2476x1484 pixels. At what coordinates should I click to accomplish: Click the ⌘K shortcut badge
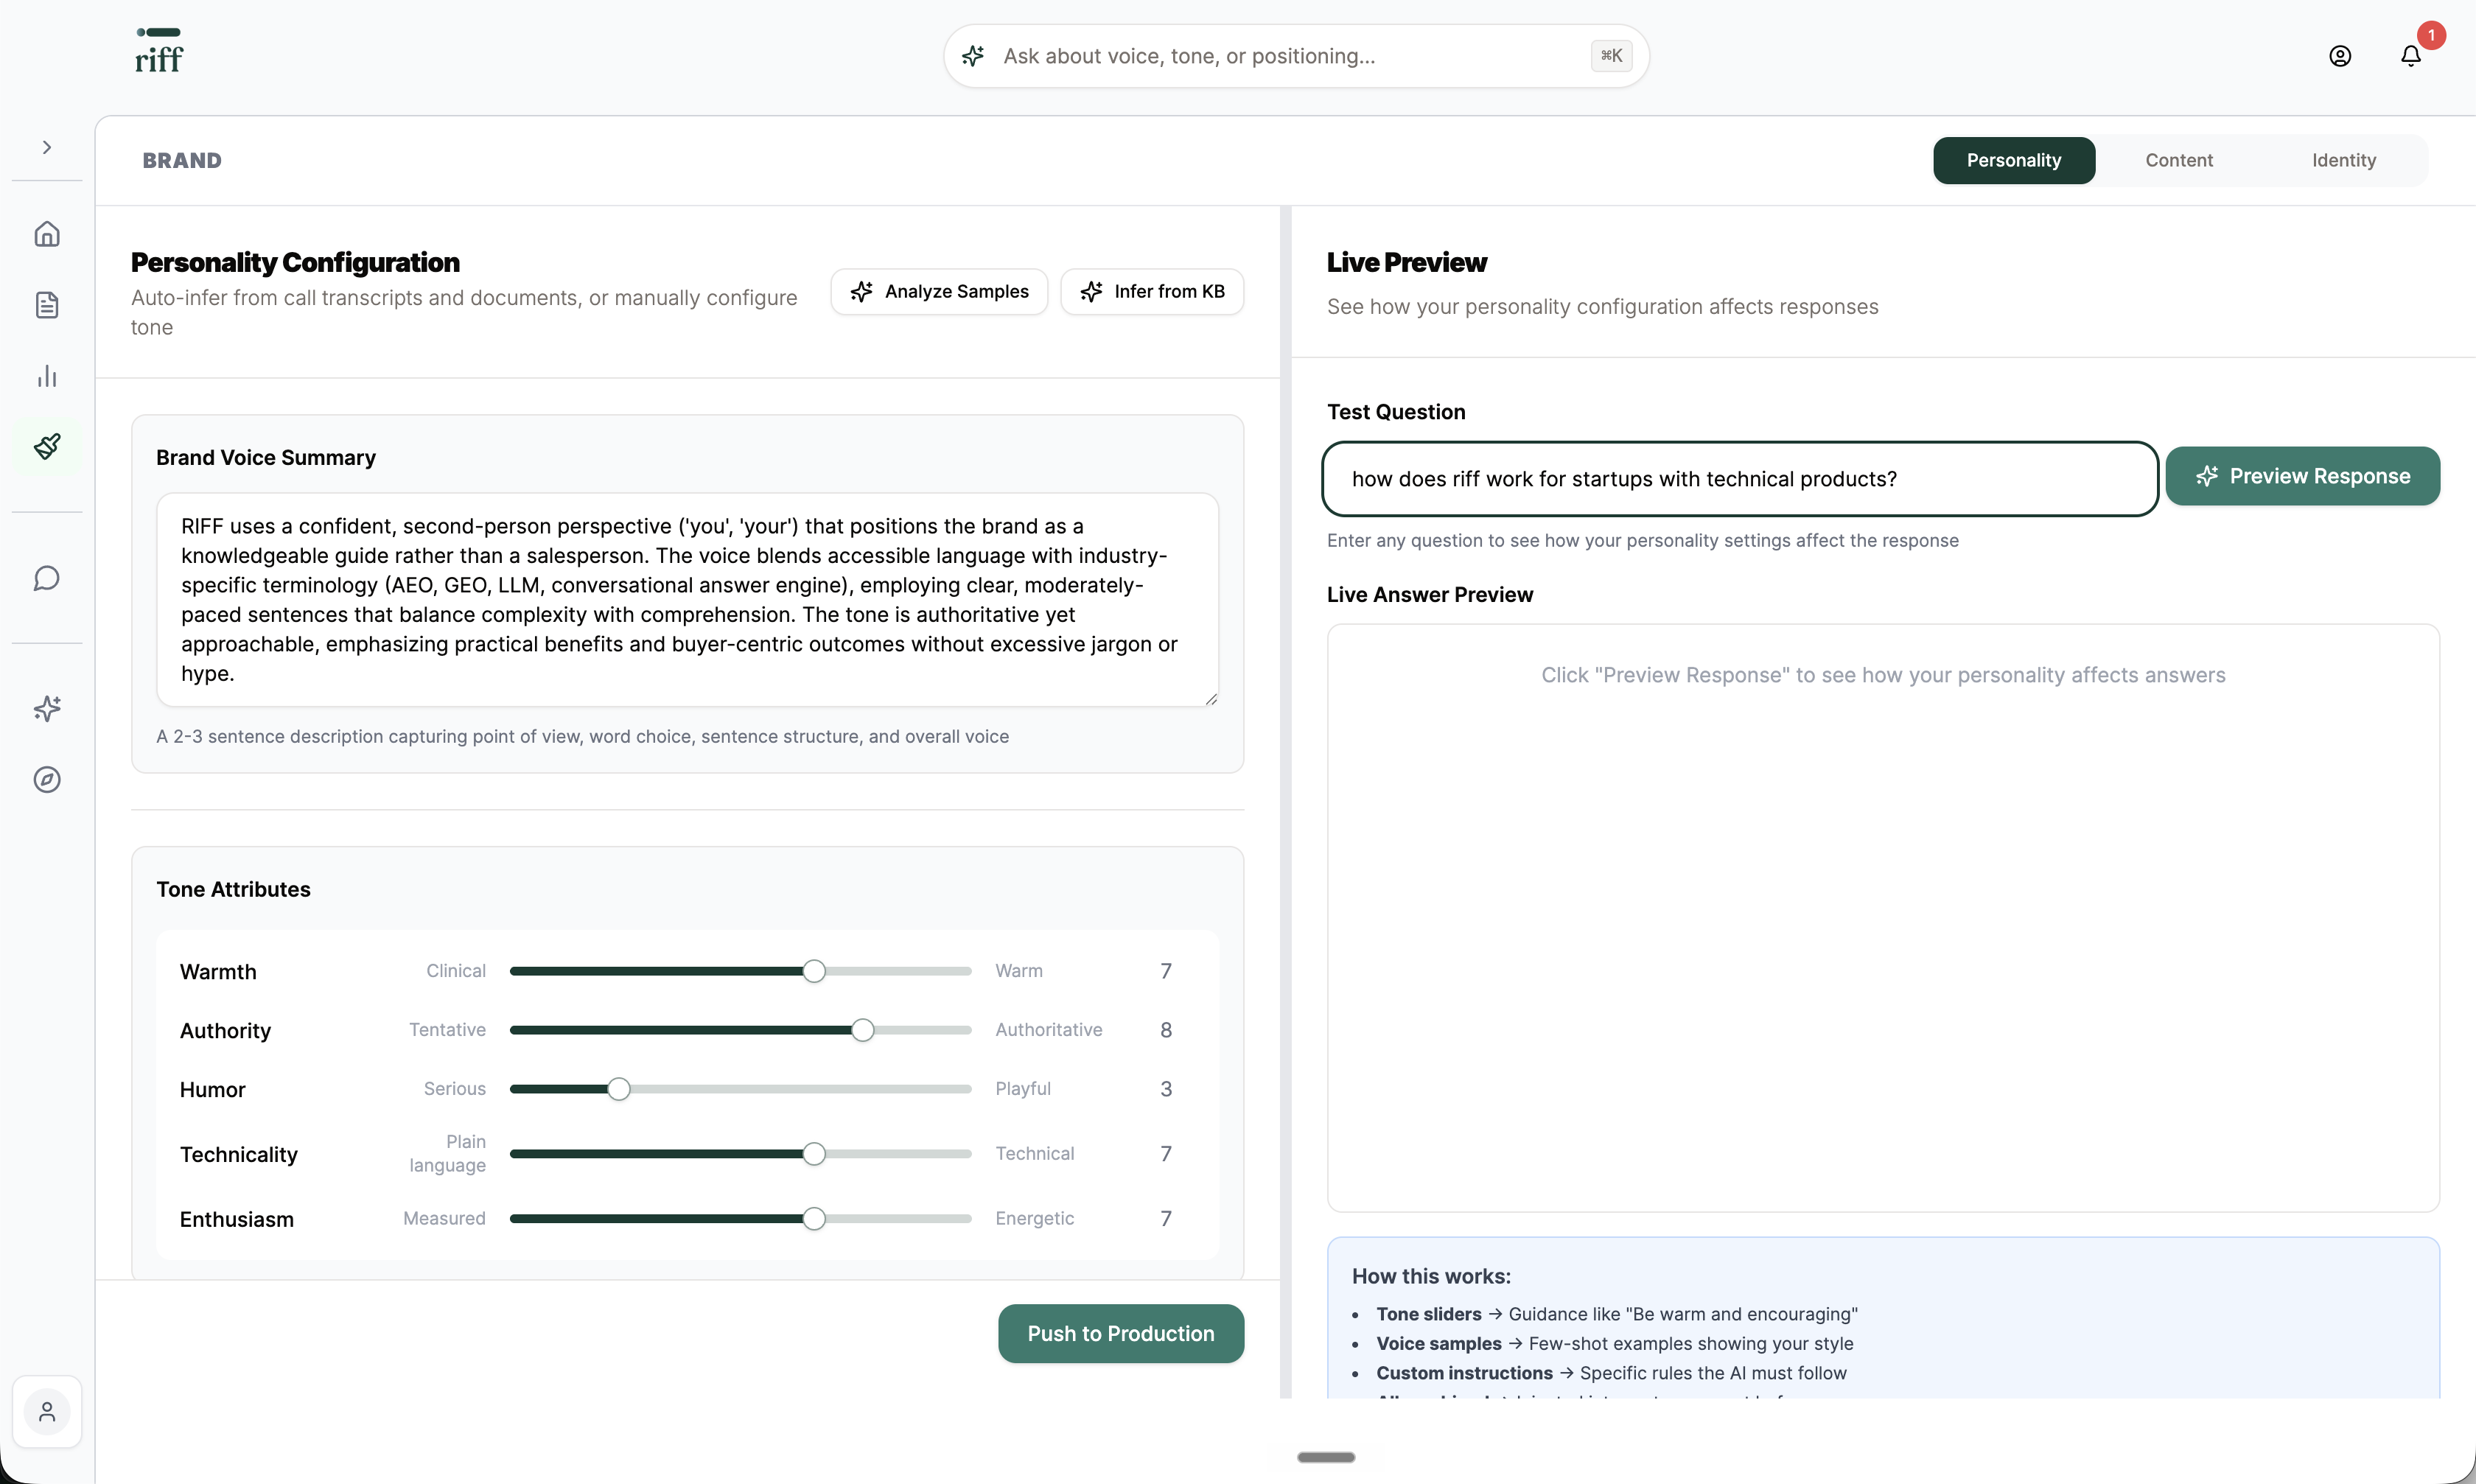click(x=1611, y=56)
